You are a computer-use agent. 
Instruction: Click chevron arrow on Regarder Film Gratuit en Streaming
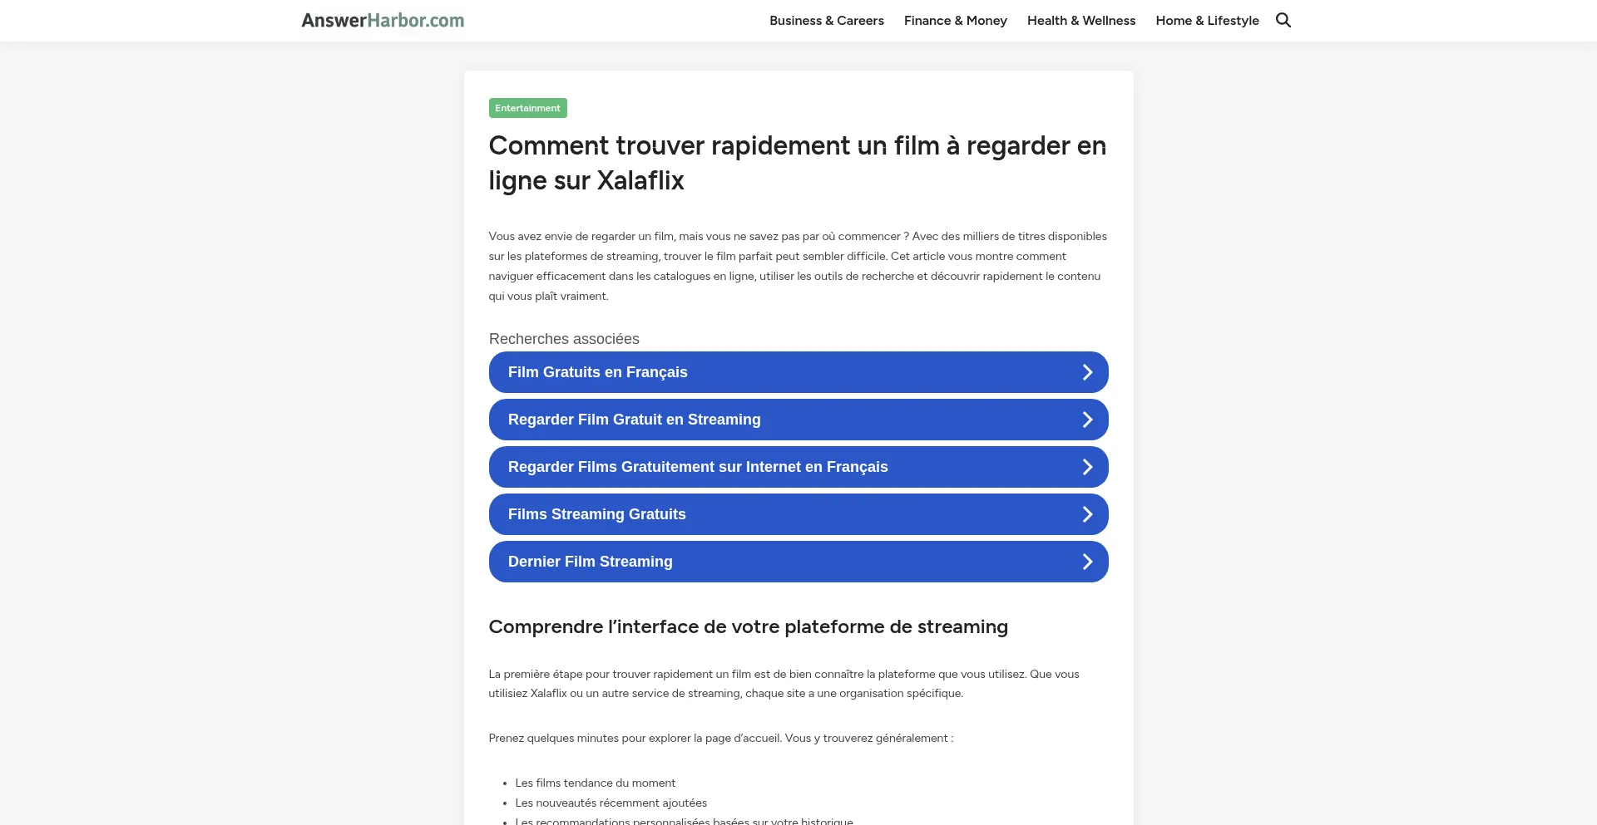[x=1086, y=420]
